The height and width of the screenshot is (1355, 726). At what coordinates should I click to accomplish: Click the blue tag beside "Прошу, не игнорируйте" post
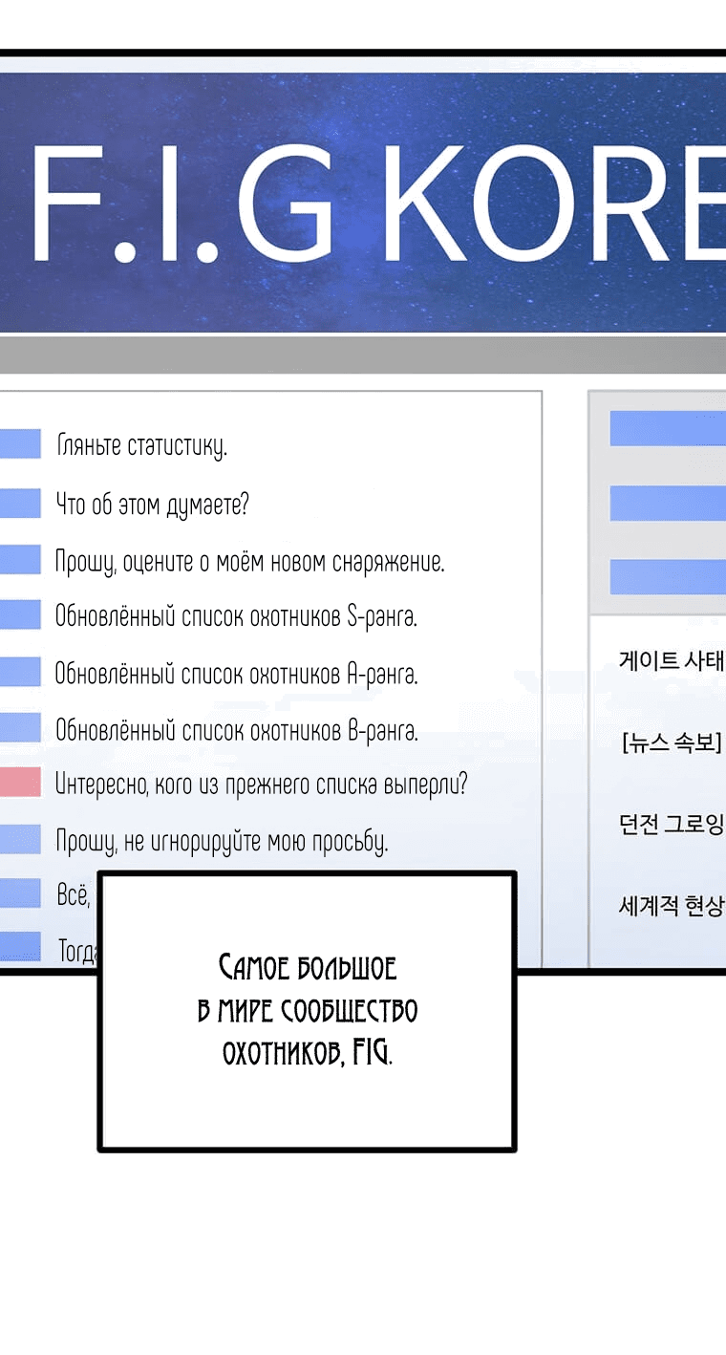point(20,840)
